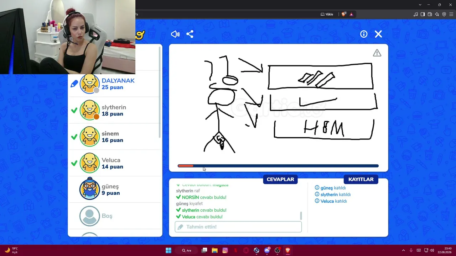Viewport: 456px width, 256px height.
Task: Click the DALYANAK player name
Action: point(118,81)
